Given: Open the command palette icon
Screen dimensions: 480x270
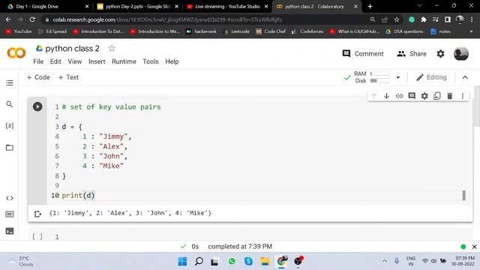Looking at the screenshot, I should [10, 214].
